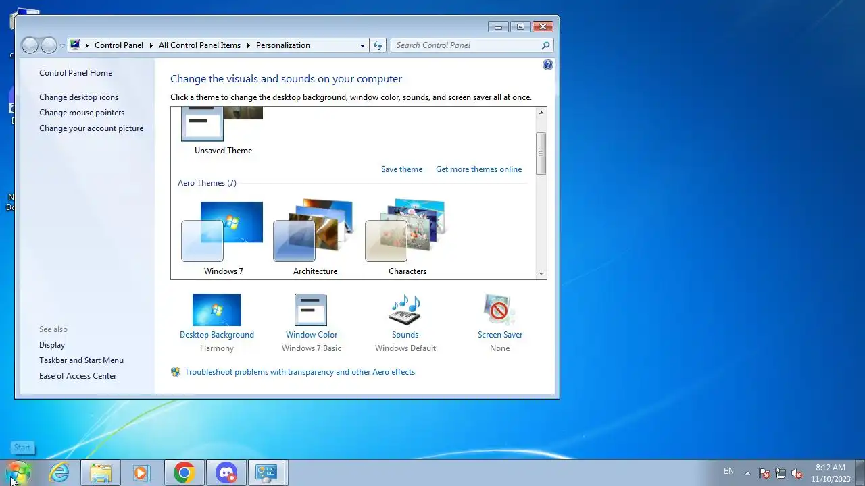Click All Control Panel Items breadcrumb
865x486 pixels.
point(199,45)
